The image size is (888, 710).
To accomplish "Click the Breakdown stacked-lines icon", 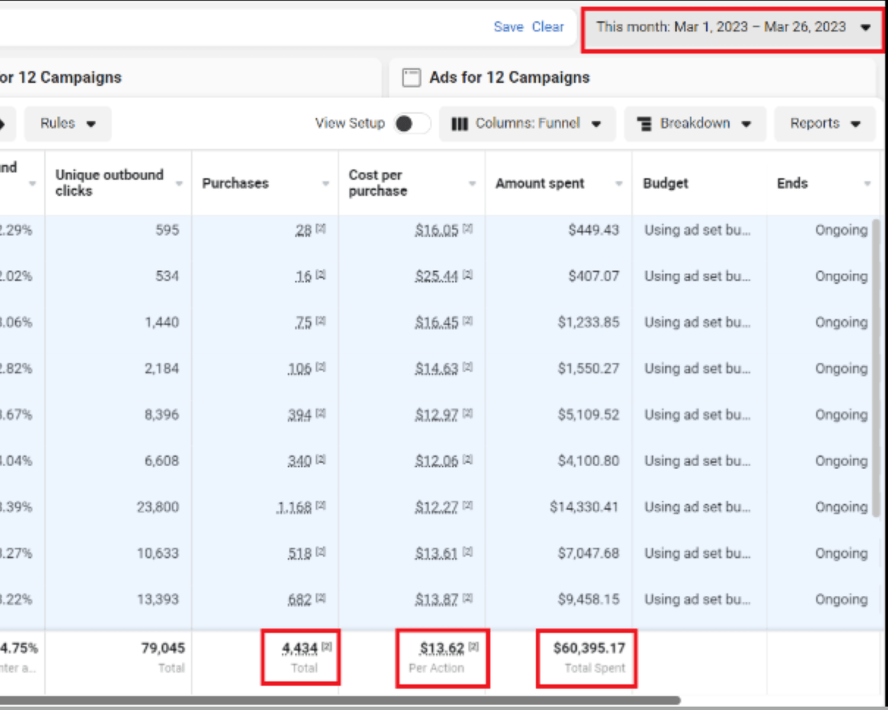I will pyautogui.click(x=644, y=124).
